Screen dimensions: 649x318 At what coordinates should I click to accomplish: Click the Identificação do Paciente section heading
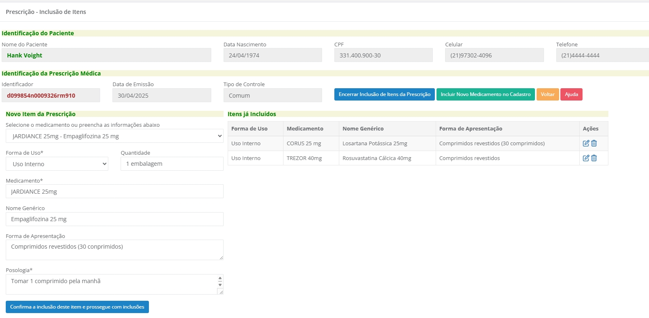tap(38, 33)
